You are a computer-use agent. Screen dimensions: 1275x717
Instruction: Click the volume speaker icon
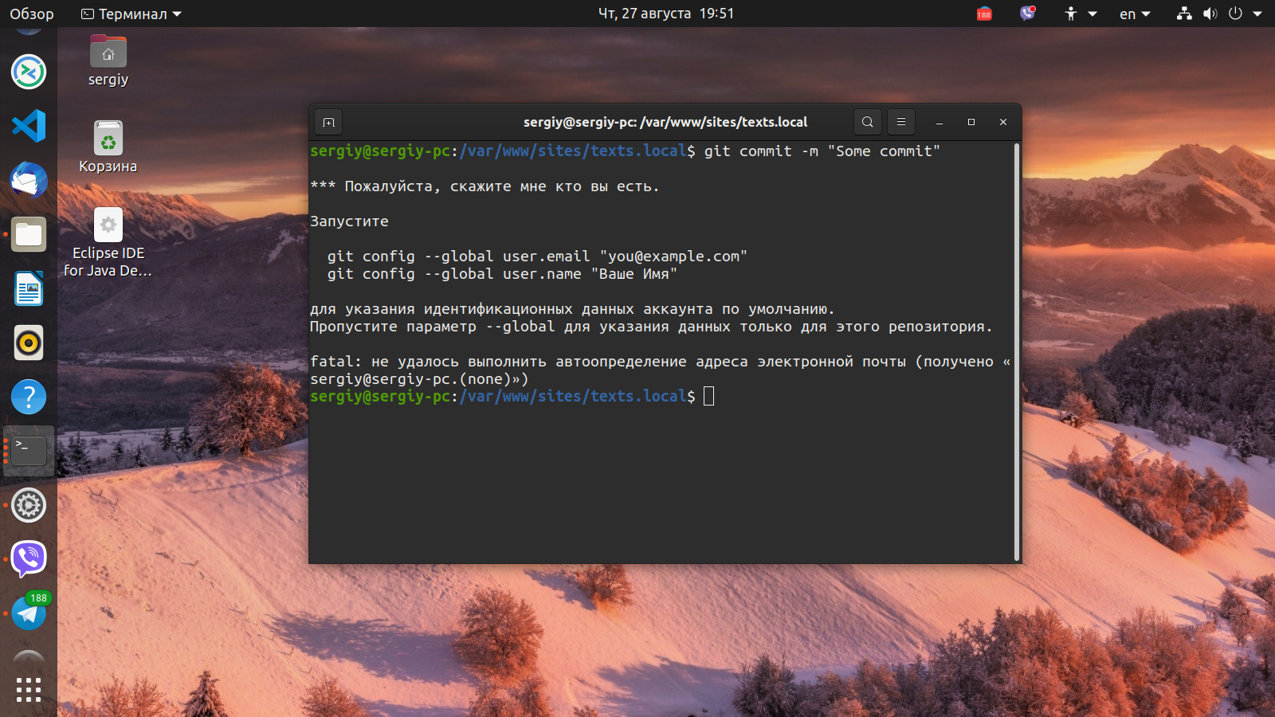pos(1210,14)
